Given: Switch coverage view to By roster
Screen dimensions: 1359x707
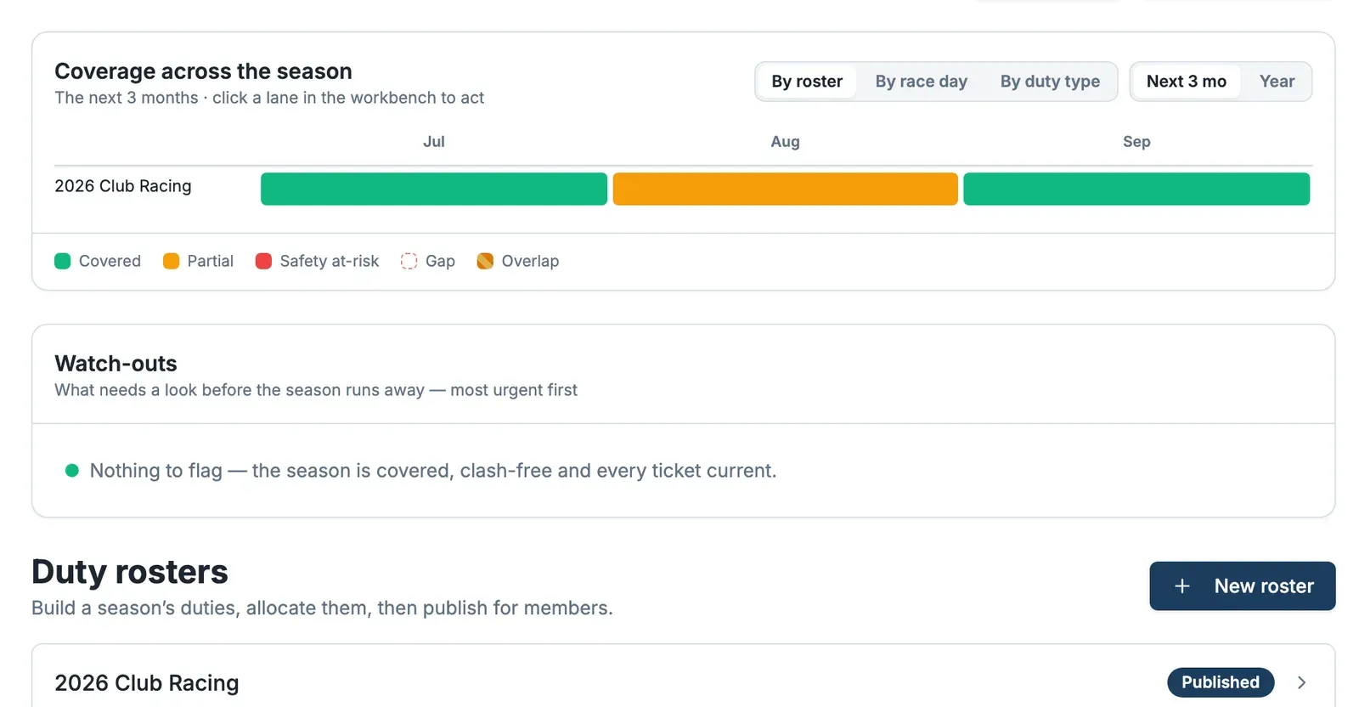Looking at the screenshot, I should (807, 82).
